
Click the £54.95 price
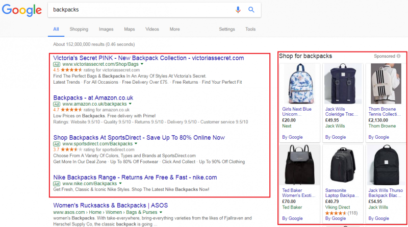coord(375,201)
